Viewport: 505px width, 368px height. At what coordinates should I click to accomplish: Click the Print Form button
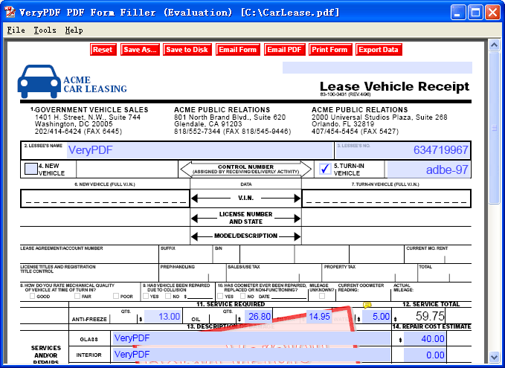330,50
